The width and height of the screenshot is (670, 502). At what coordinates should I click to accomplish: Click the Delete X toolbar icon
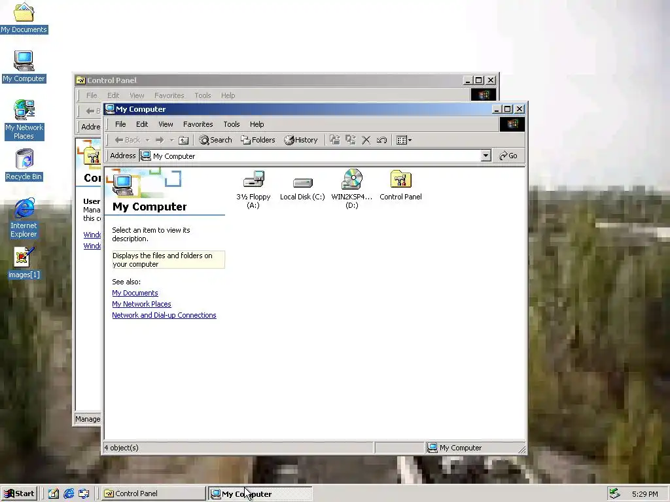(x=366, y=140)
